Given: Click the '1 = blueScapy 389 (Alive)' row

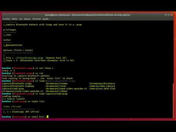Looking at the screenshot, I should (x=21, y=112).
